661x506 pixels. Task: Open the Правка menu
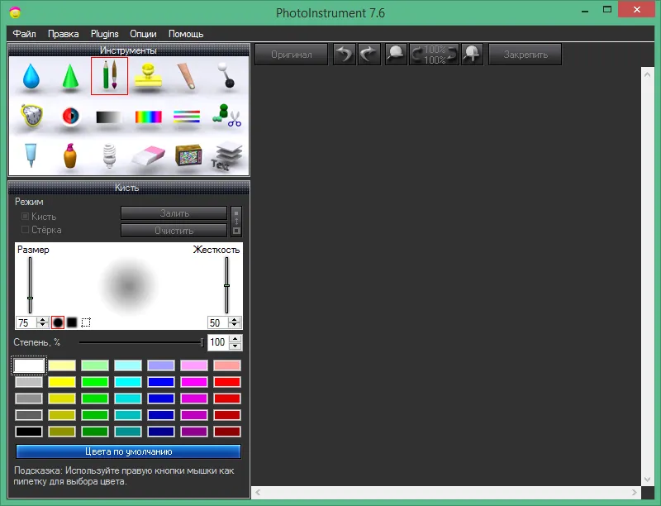pyautogui.click(x=64, y=34)
